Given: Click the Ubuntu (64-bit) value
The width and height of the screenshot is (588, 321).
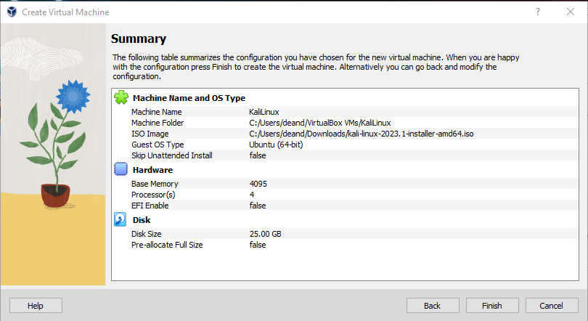Looking at the screenshot, I should [276, 145].
